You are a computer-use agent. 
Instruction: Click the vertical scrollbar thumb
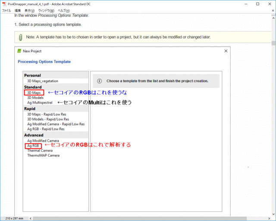pos(273,43)
